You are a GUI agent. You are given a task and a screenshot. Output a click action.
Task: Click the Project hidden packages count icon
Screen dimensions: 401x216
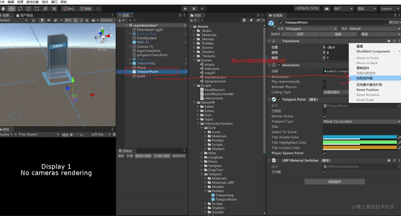tap(260, 20)
